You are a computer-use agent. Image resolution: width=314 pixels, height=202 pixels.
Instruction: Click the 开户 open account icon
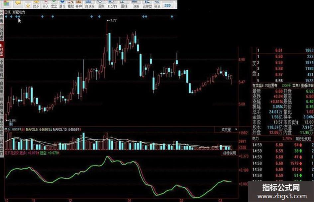click(x=79, y=4)
